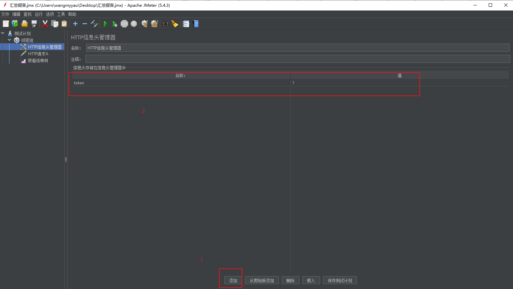
Task: Open the Templates toolbar icon
Action: (x=15, y=24)
